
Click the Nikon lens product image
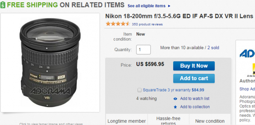point(50,63)
